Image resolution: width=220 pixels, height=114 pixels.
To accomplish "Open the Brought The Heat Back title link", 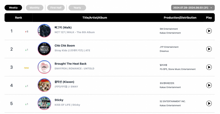I will pos(70,64).
